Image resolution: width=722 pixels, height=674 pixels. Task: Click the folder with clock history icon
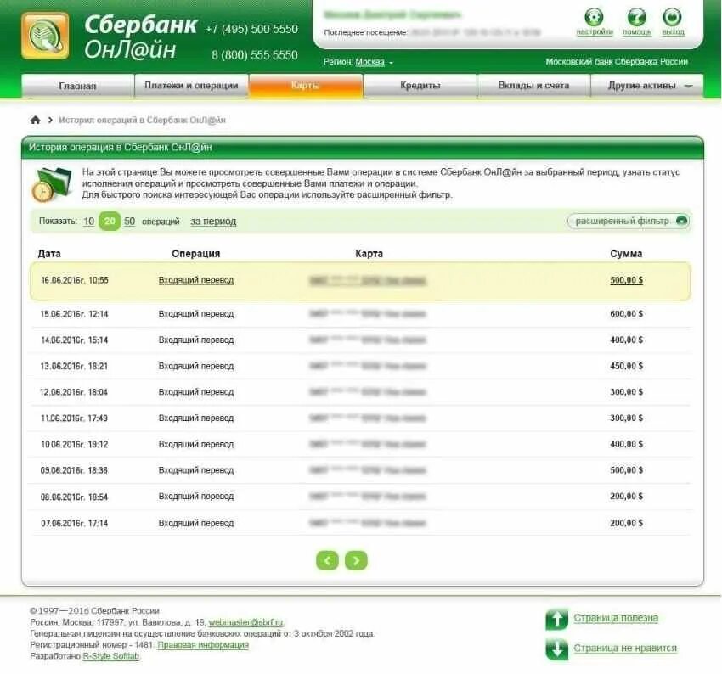pyautogui.click(x=52, y=184)
